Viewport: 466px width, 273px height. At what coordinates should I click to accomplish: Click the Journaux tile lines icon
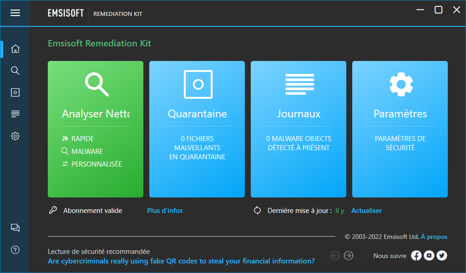[299, 84]
